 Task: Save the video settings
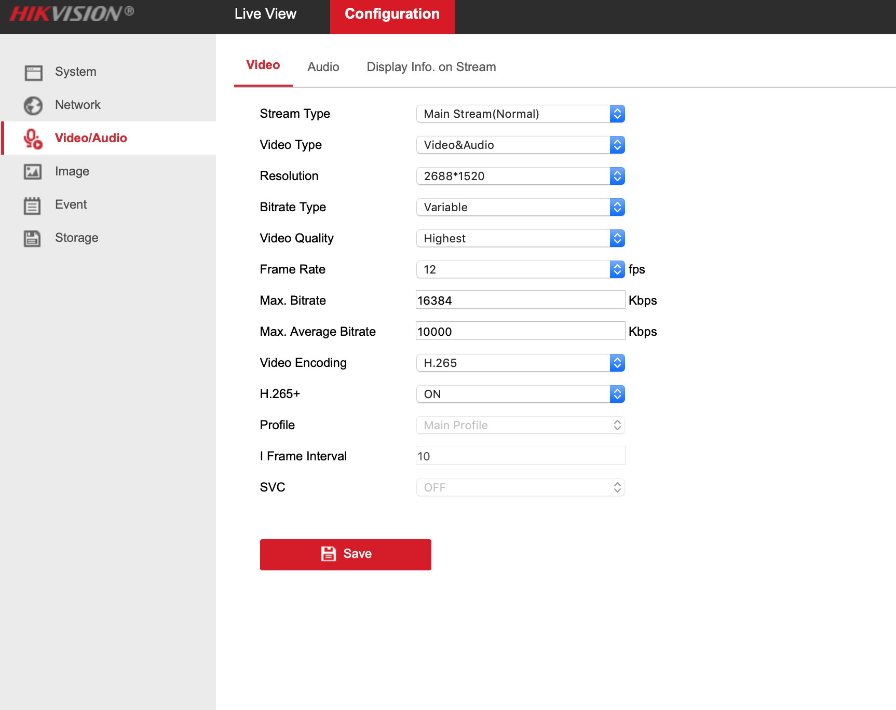(345, 554)
